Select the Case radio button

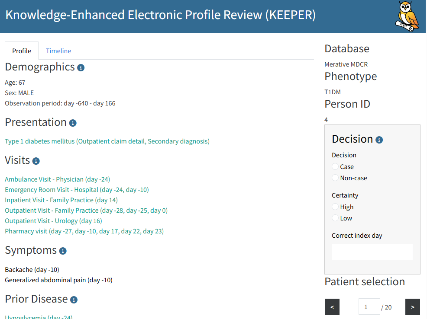(x=335, y=167)
